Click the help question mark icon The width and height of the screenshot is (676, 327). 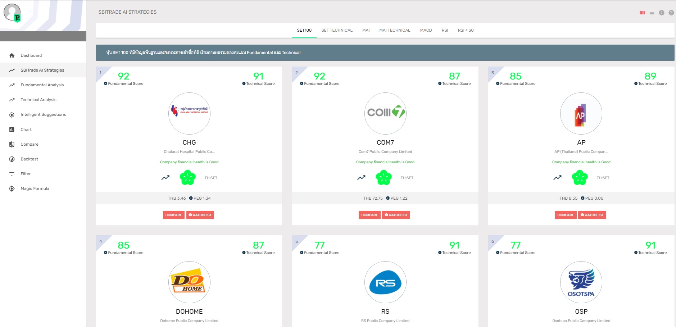click(x=671, y=13)
